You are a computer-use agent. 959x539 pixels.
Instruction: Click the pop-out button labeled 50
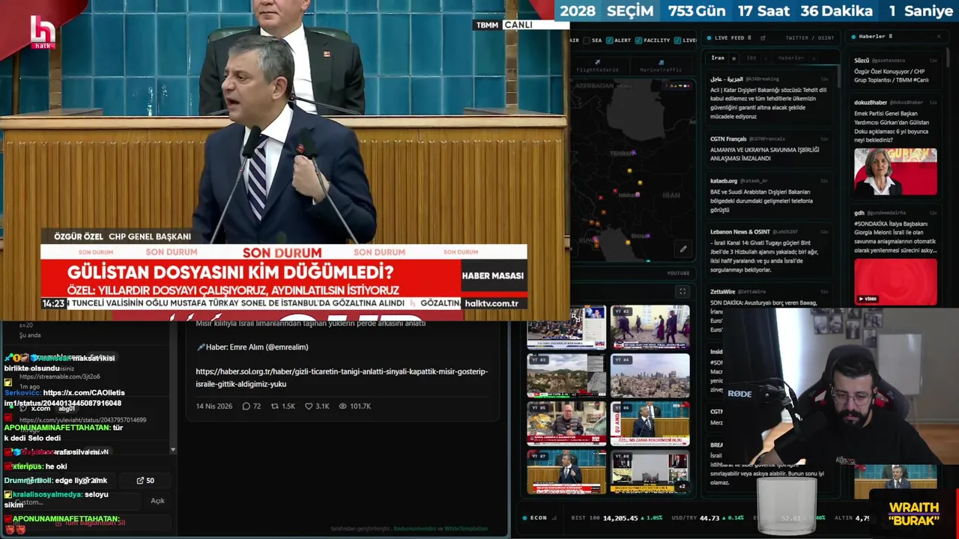click(145, 481)
